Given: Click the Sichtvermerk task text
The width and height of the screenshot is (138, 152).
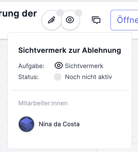Looking at the screenshot, I should coord(84,66).
